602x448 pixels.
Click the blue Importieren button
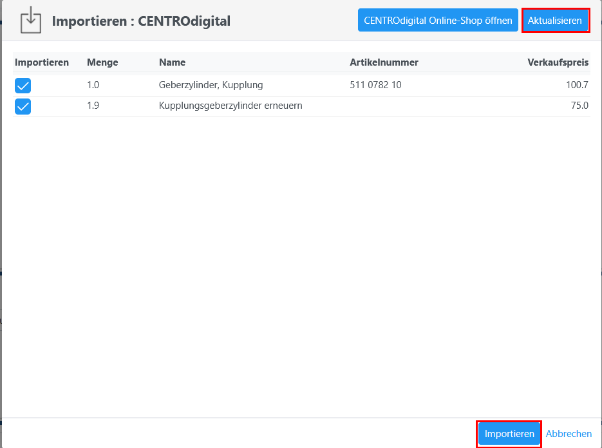509,434
